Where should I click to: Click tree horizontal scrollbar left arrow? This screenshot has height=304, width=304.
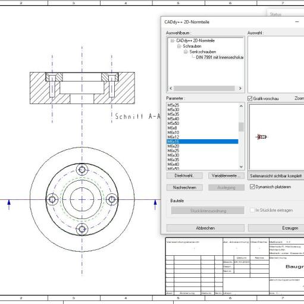click(x=171, y=88)
